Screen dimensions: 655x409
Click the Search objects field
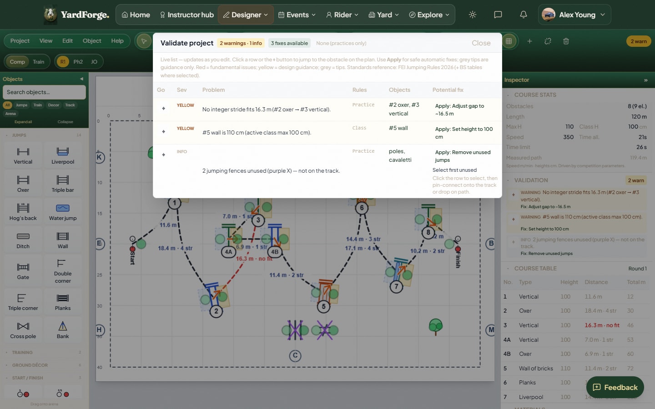44,92
